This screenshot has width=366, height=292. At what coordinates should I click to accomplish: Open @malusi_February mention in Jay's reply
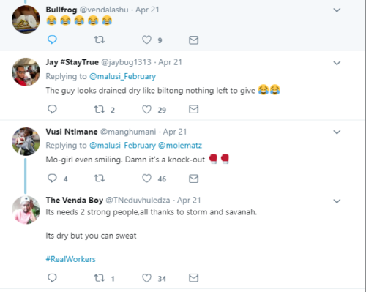click(122, 76)
